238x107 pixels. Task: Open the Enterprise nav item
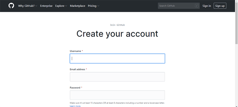click(46, 6)
